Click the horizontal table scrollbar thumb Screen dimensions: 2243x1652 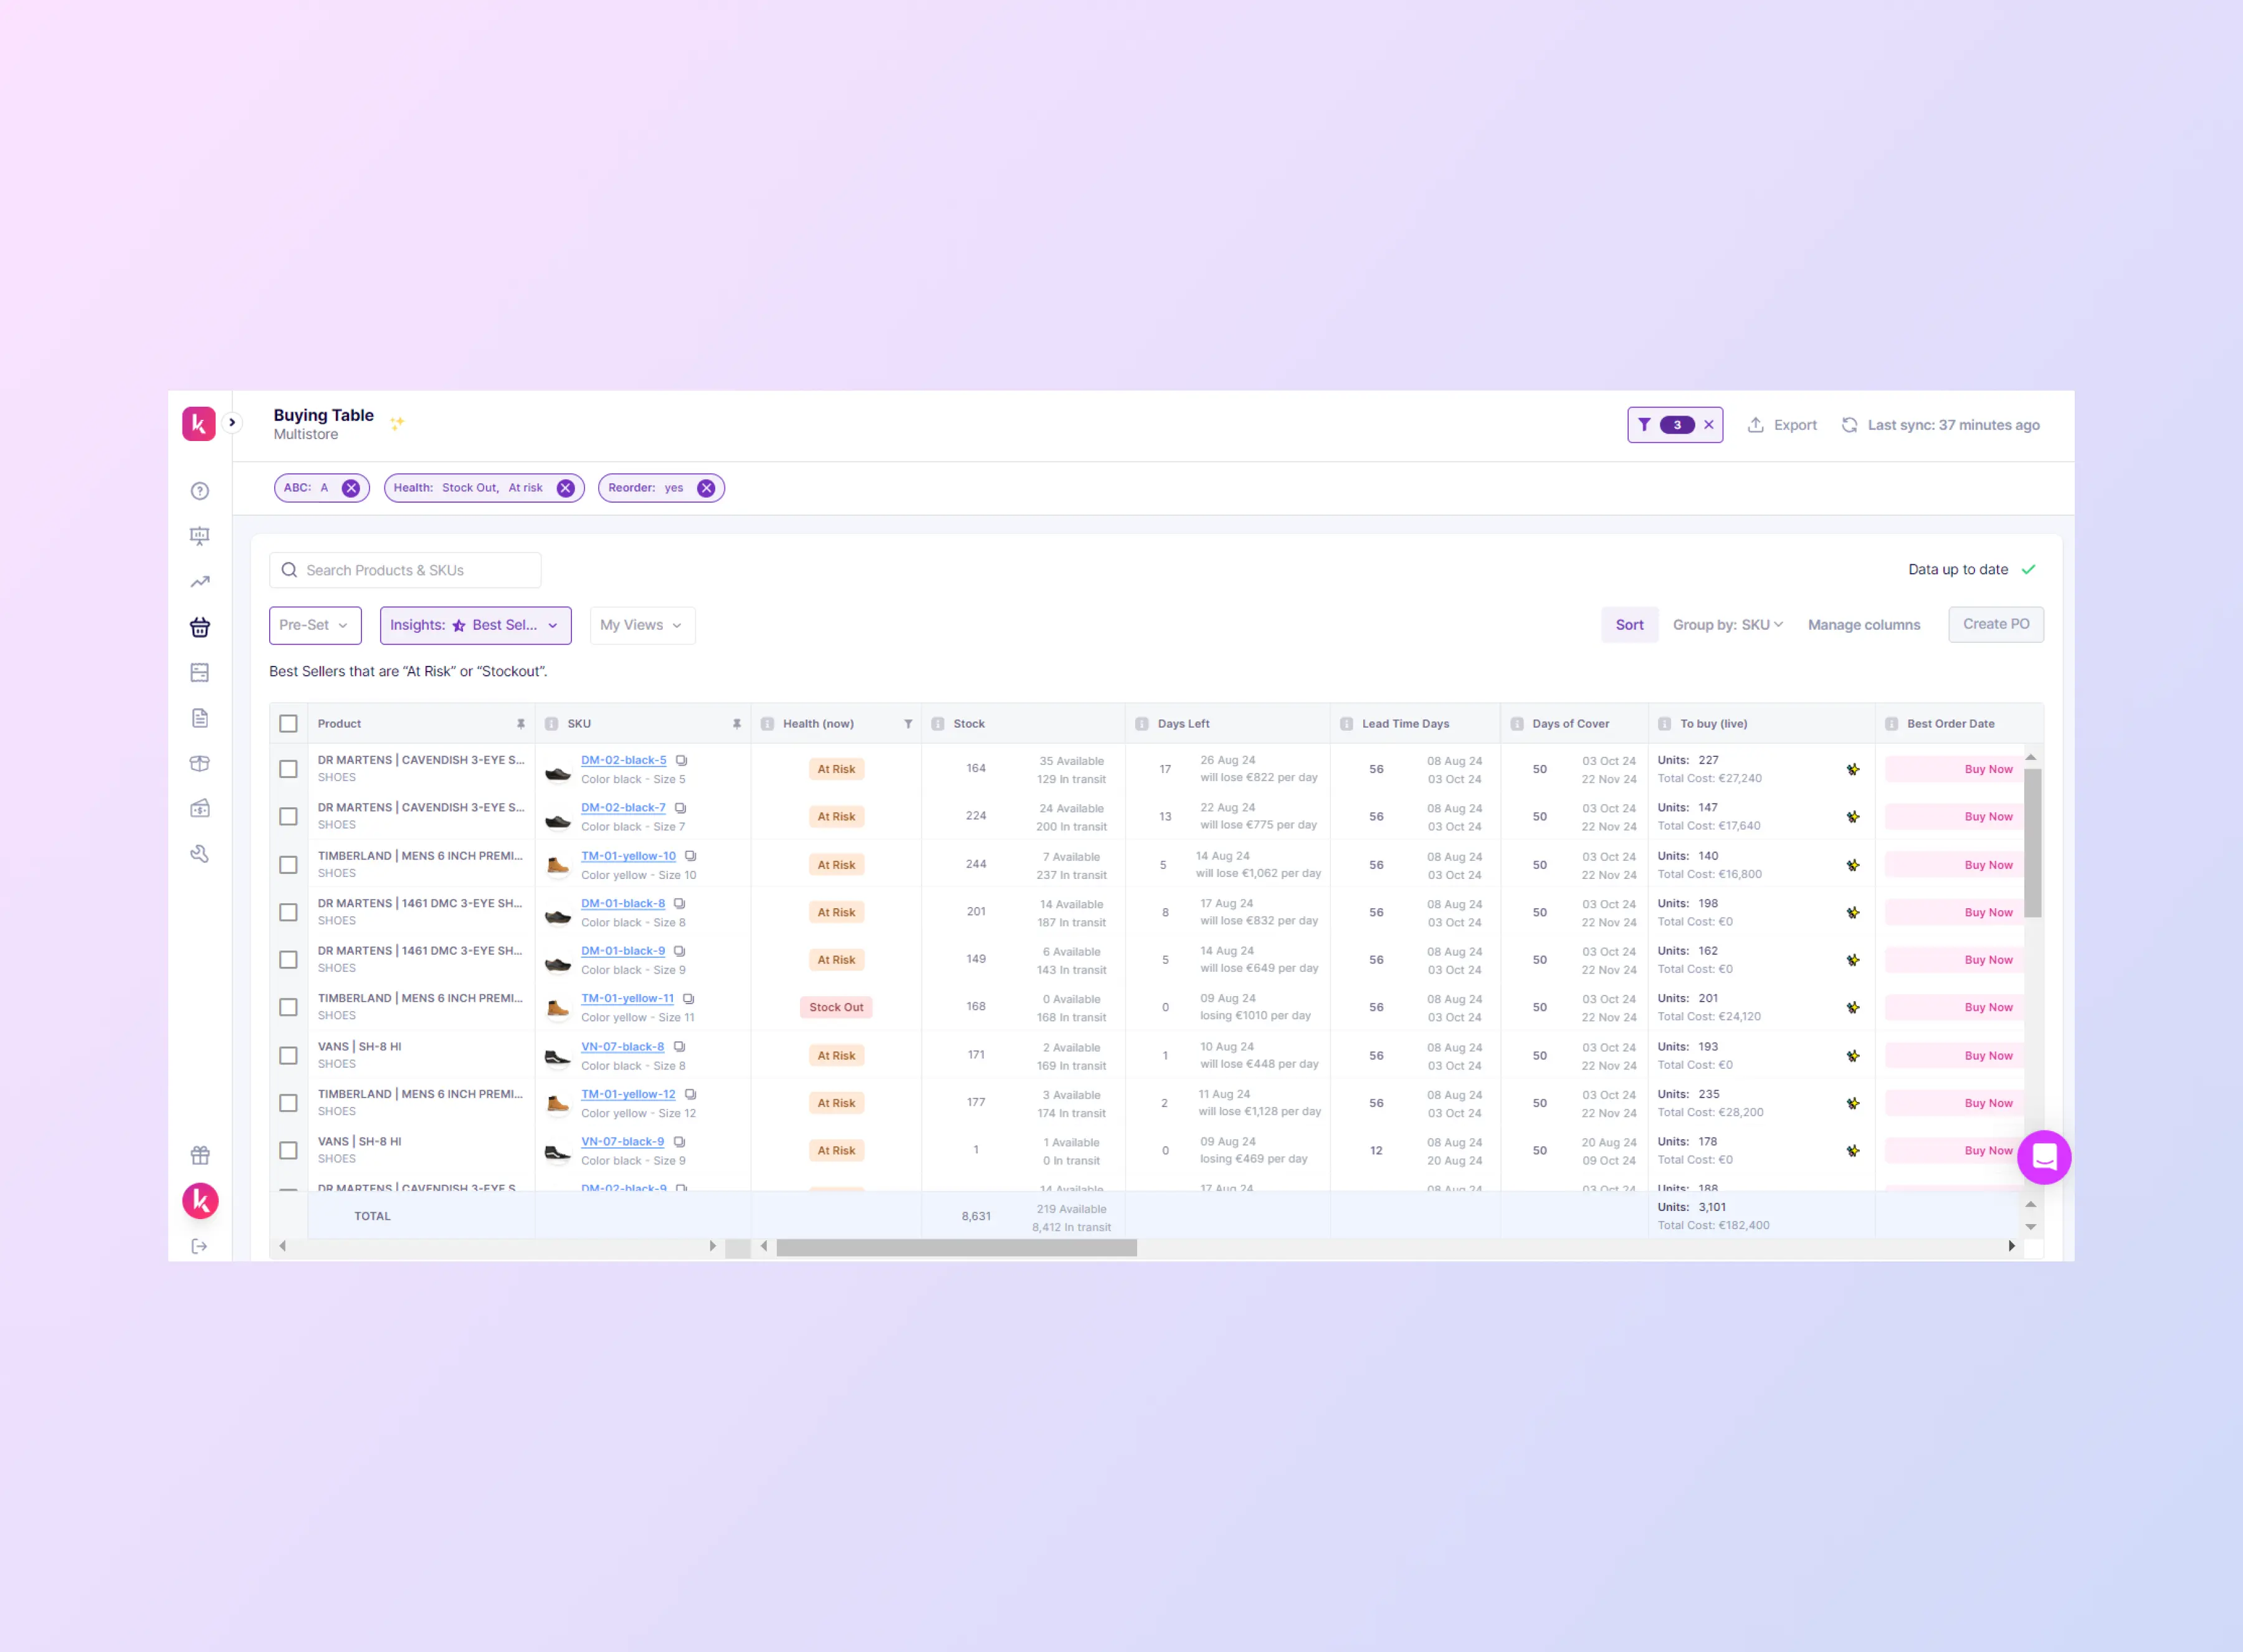coord(956,1247)
